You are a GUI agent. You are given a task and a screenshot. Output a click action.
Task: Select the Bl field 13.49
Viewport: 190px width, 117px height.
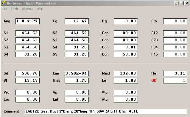click(27, 80)
